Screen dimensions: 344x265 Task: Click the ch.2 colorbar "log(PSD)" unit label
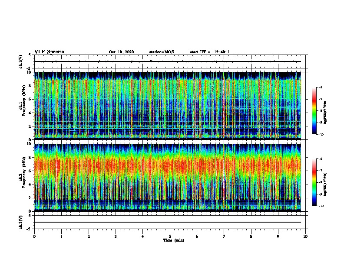click(x=325, y=184)
